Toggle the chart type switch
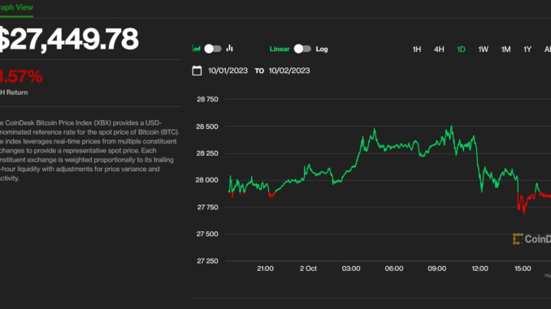Image resolution: width=551 pixels, height=309 pixels. 213,49
